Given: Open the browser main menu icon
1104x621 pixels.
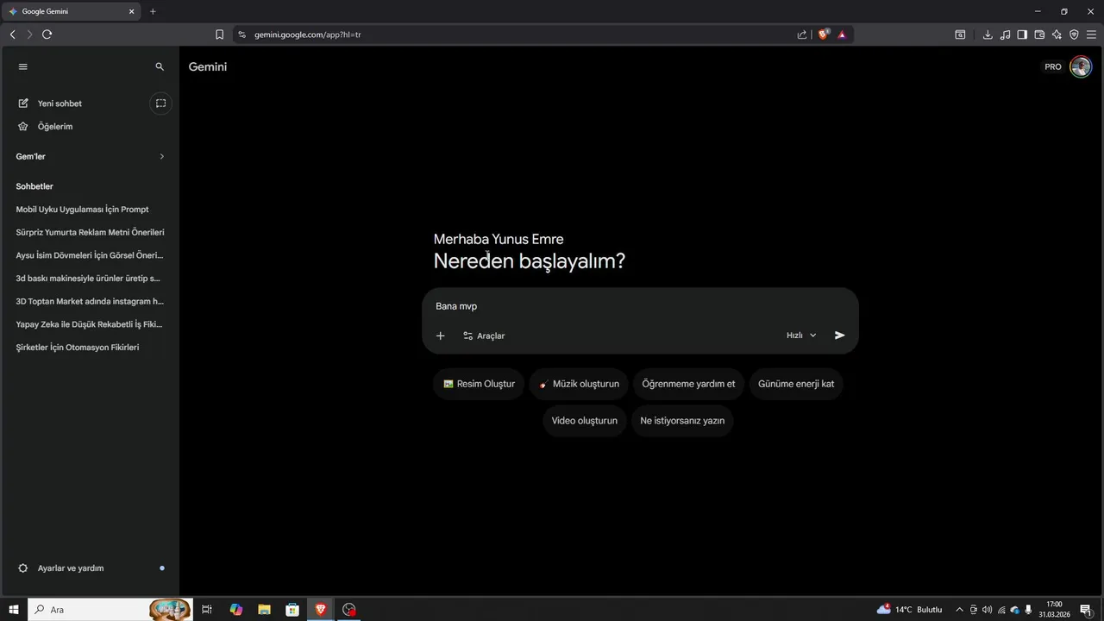Looking at the screenshot, I should [x=1091, y=34].
